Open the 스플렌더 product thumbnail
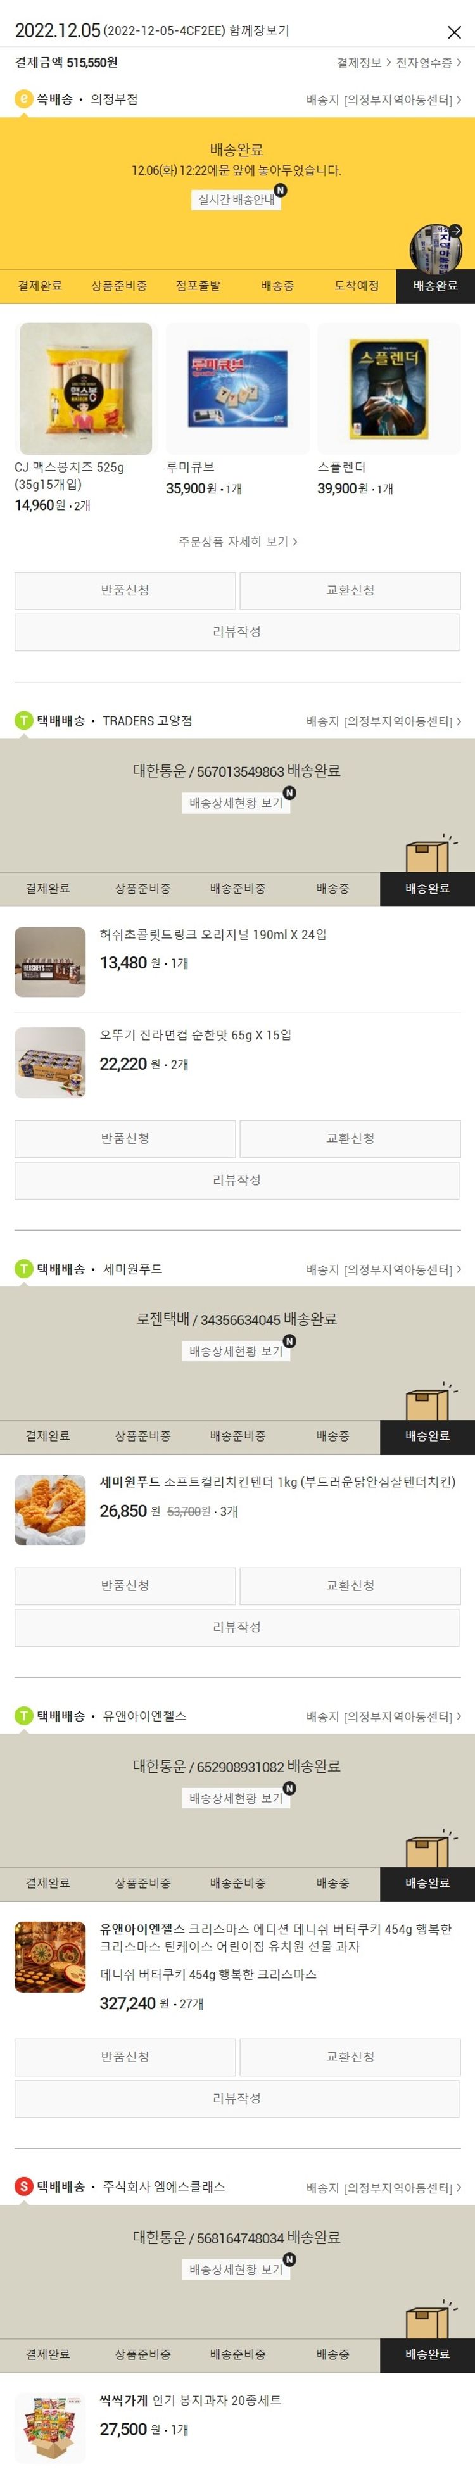The width and height of the screenshot is (475, 2474). pyautogui.click(x=389, y=388)
